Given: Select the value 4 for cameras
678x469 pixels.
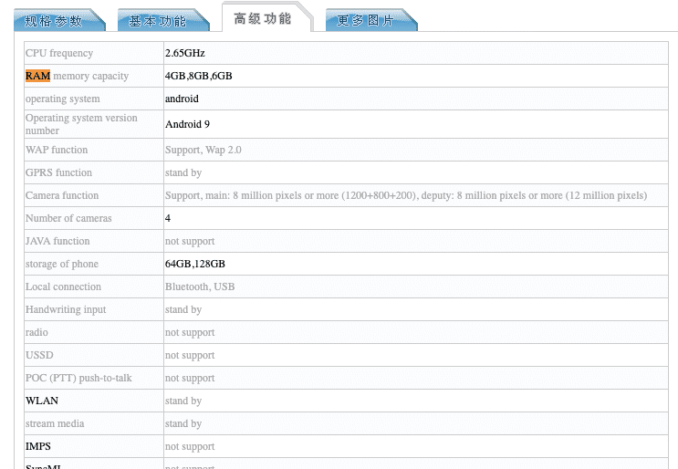Looking at the screenshot, I should point(168,218).
